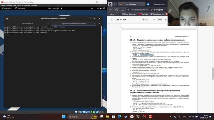This screenshot has width=214, height=120.
Task: Close the 013-nfs.pdf browser tab
Action: (143, 4)
